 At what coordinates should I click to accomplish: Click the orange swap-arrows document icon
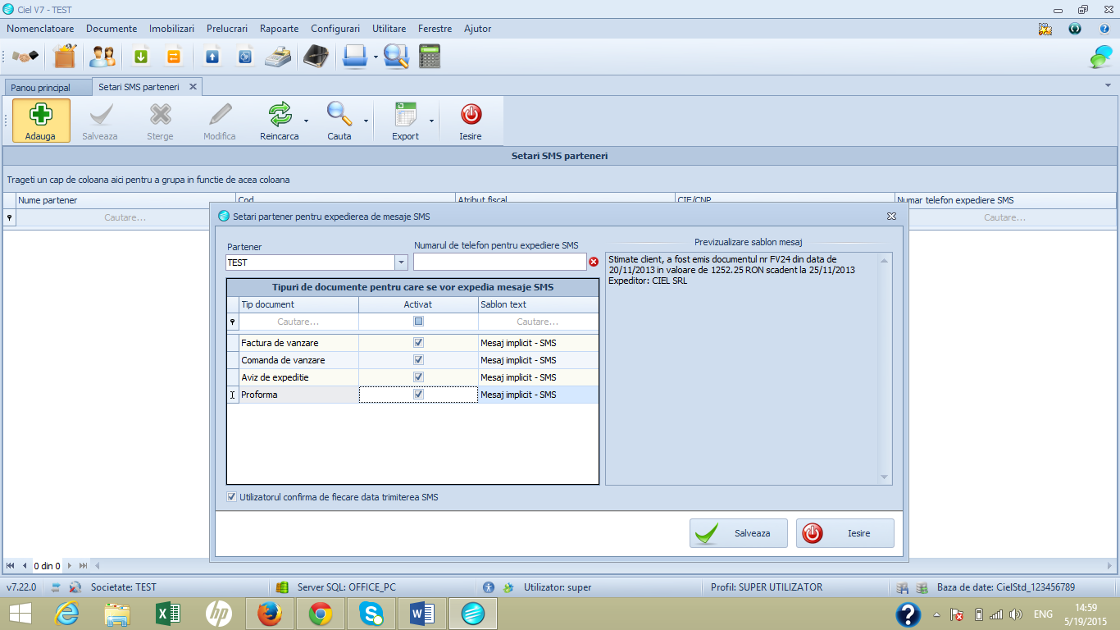click(174, 57)
